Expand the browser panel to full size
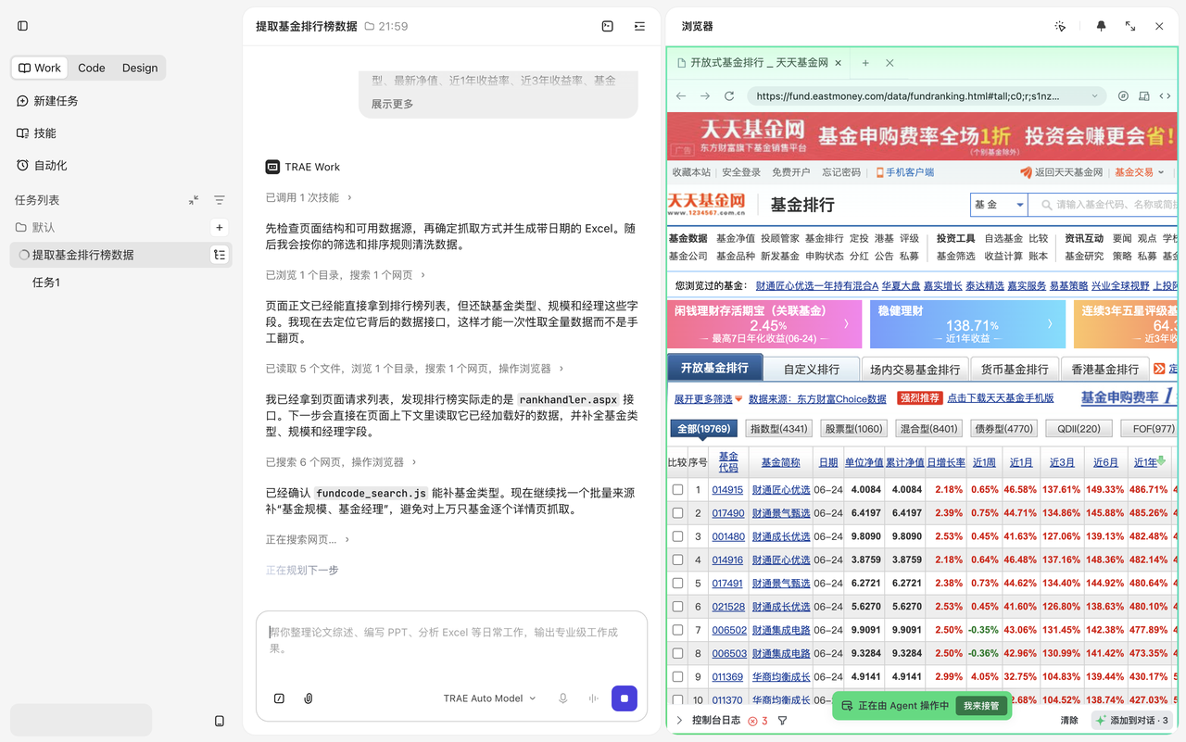The image size is (1186, 742). (x=1130, y=26)
